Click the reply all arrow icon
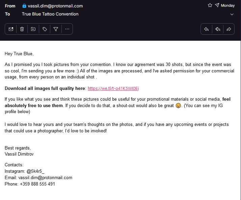241x200 pixels. point(218,29)
